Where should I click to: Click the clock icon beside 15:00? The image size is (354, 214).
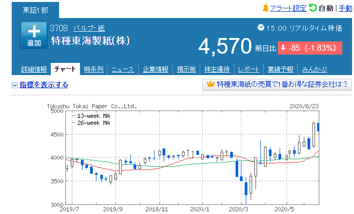coord(261,27)
